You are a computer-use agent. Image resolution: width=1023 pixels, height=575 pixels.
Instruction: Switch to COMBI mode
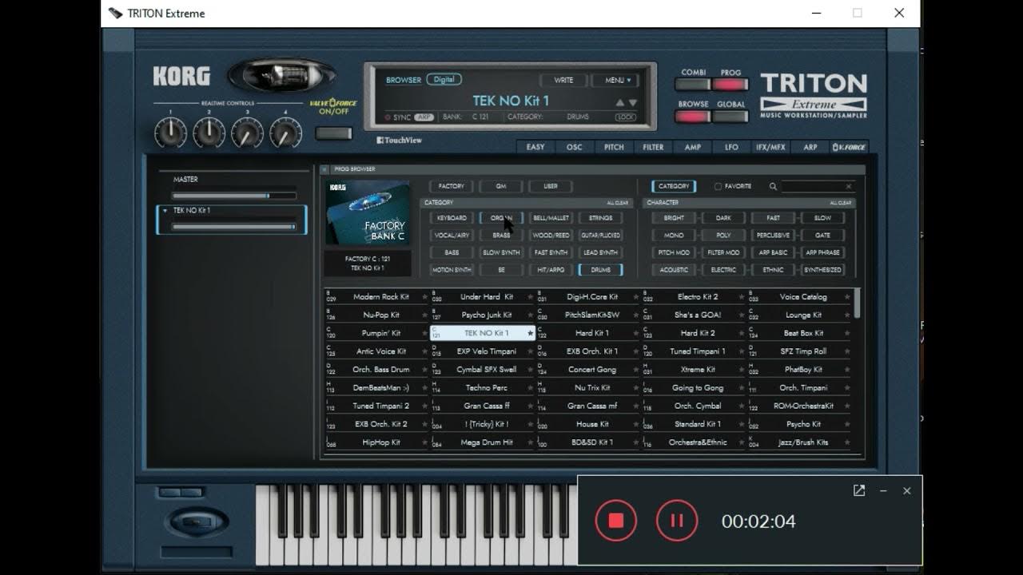pos(693,84)
